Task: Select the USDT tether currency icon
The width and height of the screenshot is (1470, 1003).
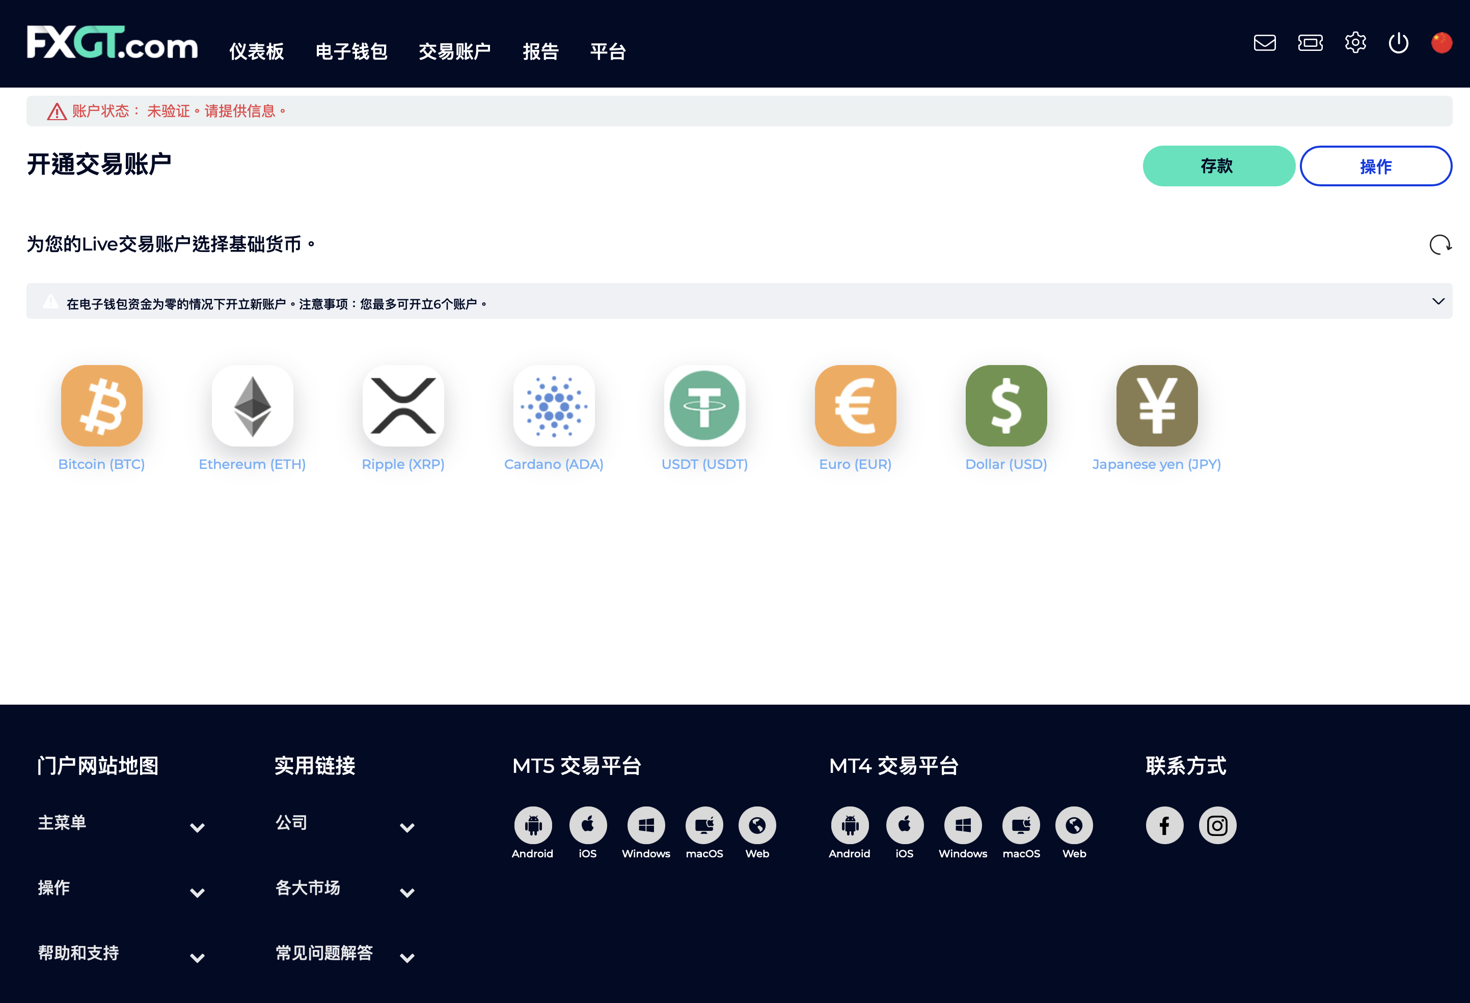Action: (x=704, y=405)
